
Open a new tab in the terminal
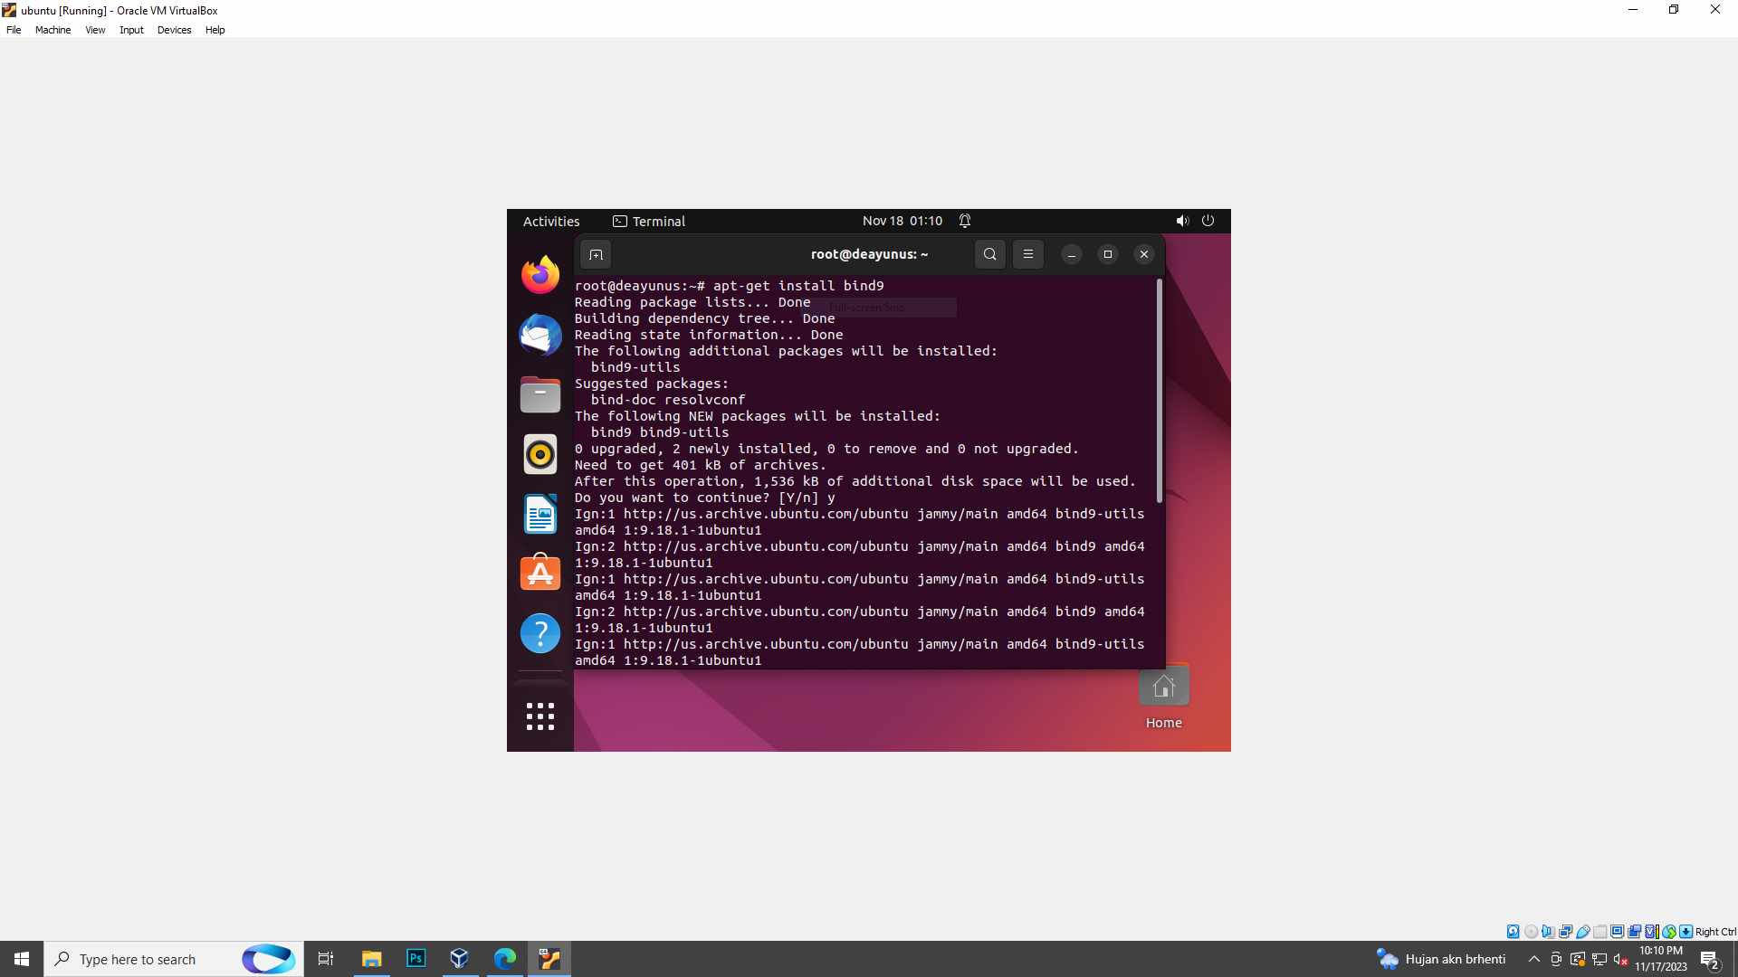point(596,254)
